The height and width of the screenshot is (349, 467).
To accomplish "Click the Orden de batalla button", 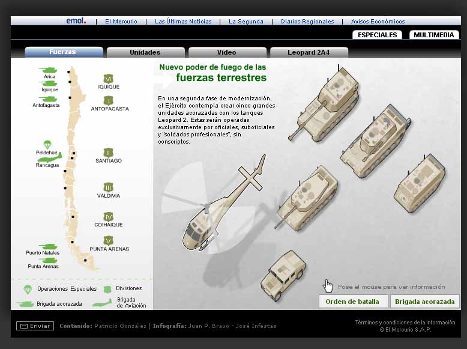I will point(353,302).
